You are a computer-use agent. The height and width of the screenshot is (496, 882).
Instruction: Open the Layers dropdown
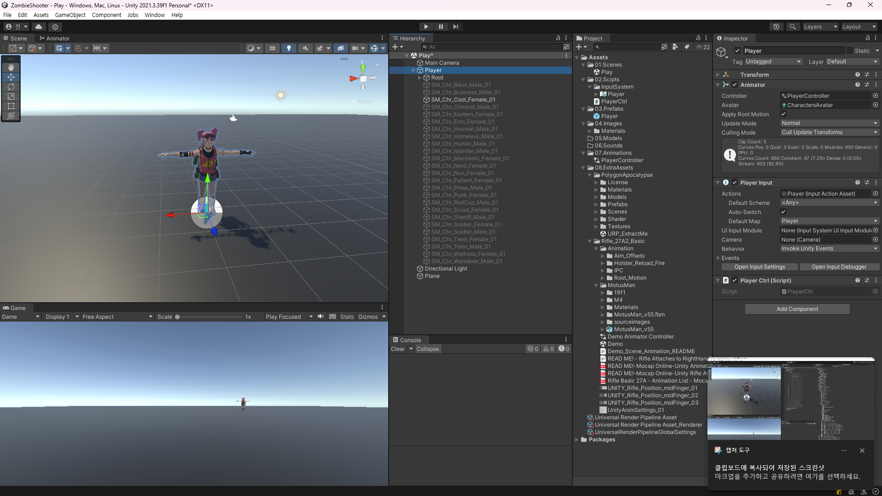tap(820, 27)
